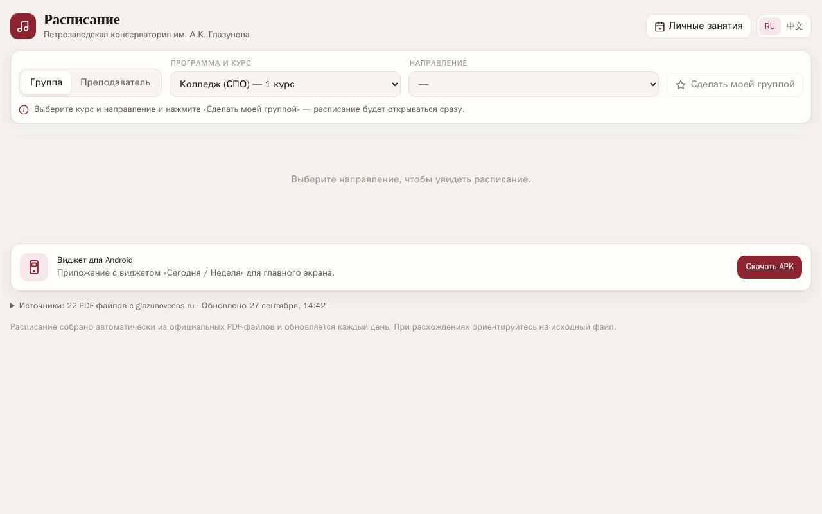This screenshot has height=514, width=822.
Task: Open Личные занятия
Action: coord(699,26)
